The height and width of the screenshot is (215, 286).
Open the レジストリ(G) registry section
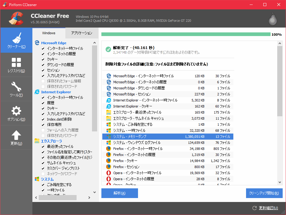click(x=16, y=65)
